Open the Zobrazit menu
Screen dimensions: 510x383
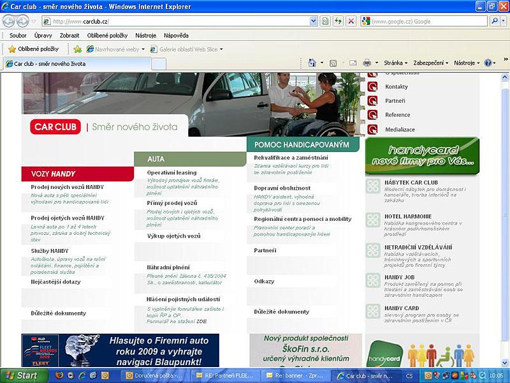[69, 36]
